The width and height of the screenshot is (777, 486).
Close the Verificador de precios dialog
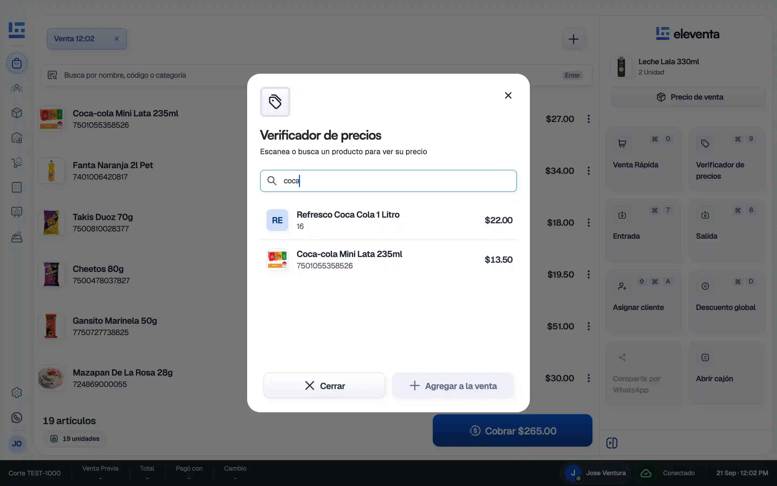click(x=508, y=96)
